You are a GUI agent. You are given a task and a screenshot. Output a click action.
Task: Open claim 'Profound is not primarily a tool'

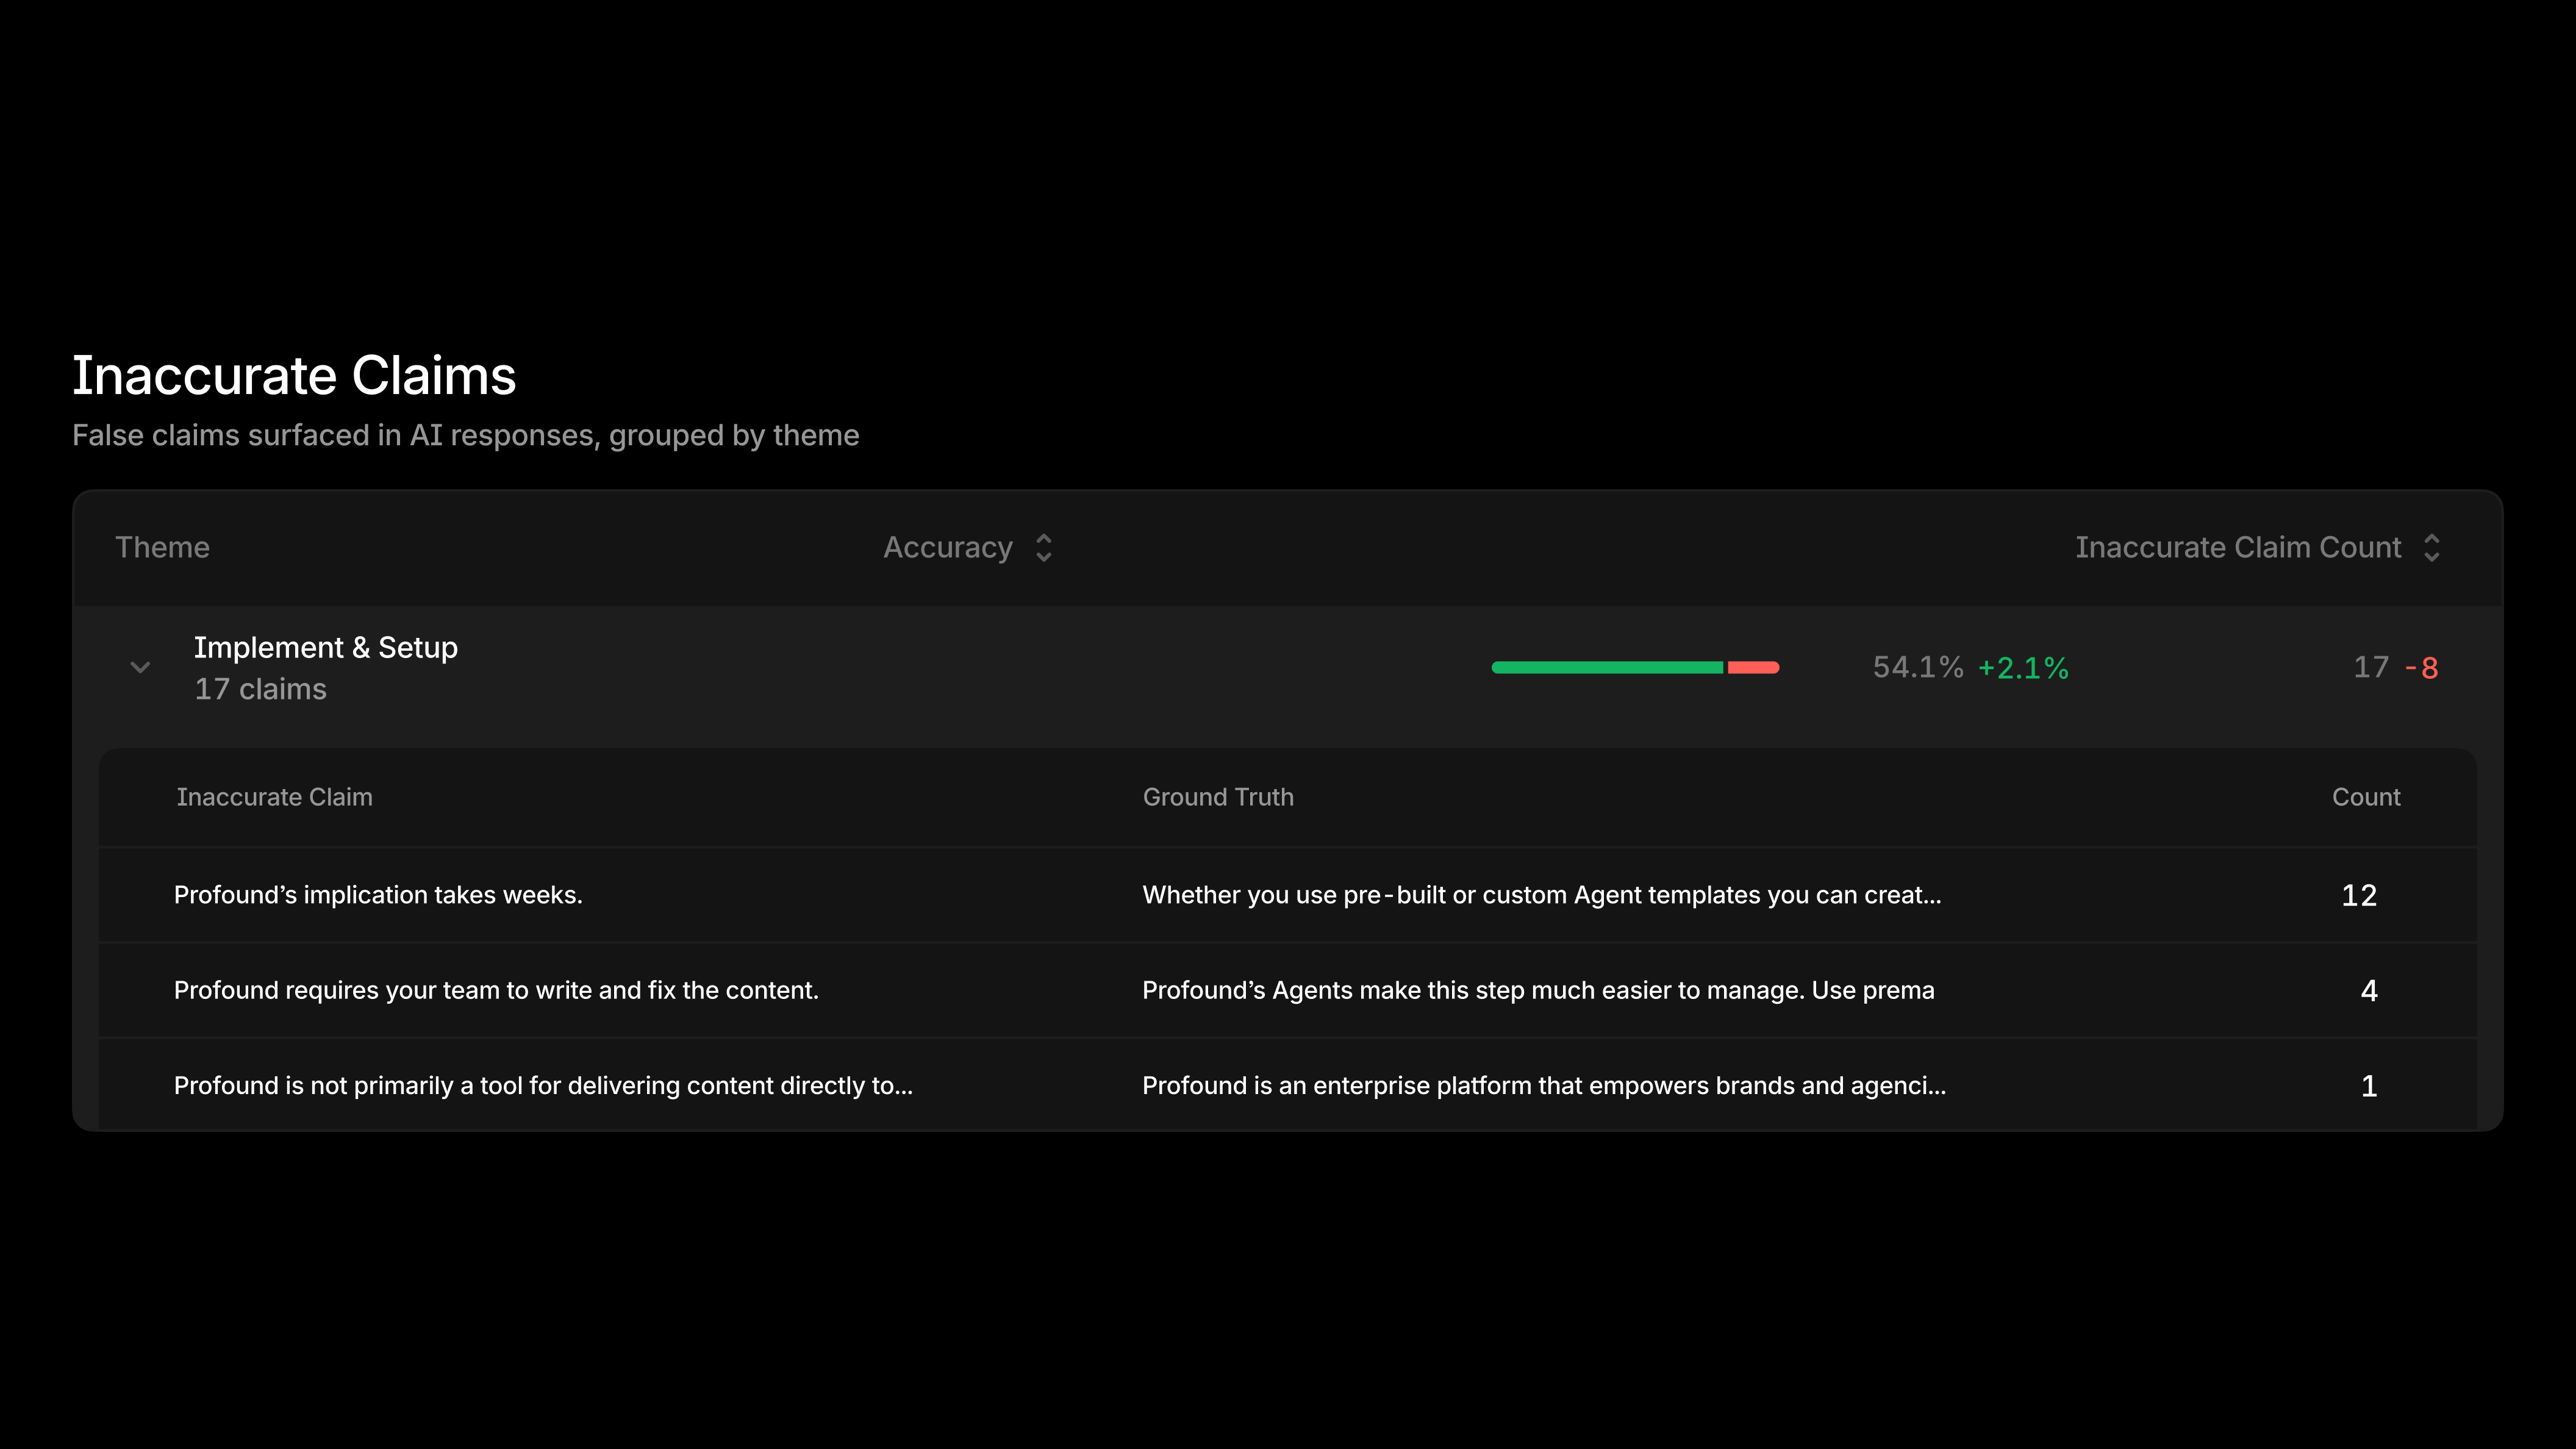[543, 1086]
